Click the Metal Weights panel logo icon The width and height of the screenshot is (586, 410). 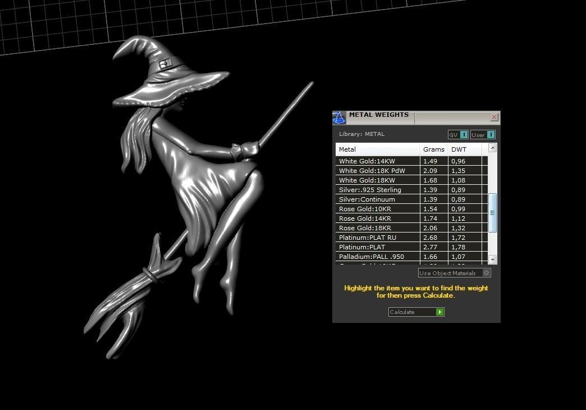click(339, 117)
